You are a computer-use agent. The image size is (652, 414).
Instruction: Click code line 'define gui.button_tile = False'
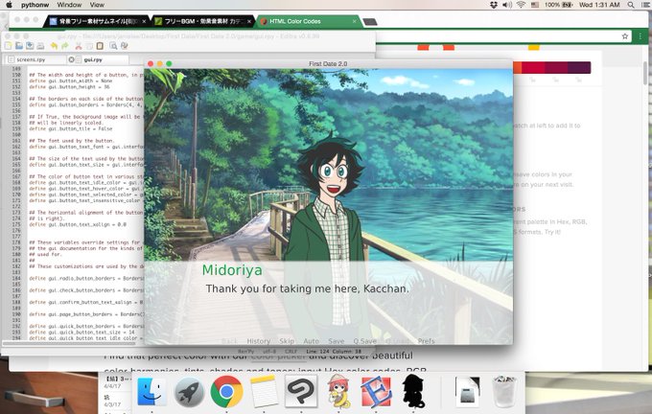click(71, 128)
